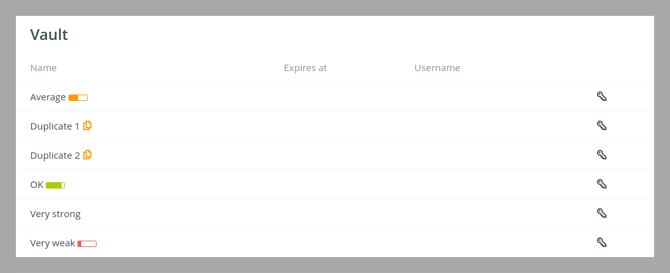
Task: Click orange strength meter beside Average
Action: pyautogui.click(x=78, y=98)
